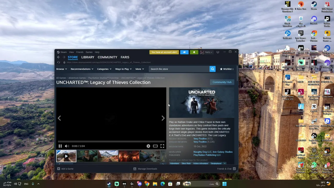Open the View menu

click(x=71, y=52)
